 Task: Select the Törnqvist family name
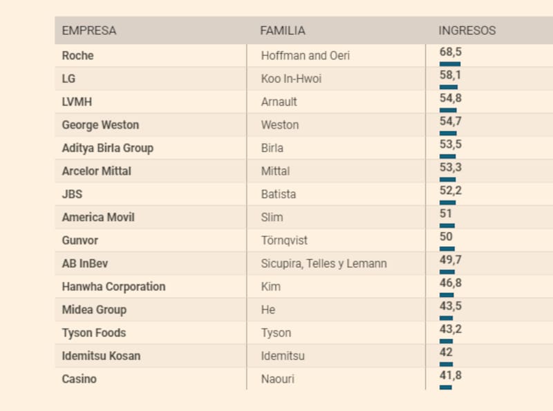284,240
